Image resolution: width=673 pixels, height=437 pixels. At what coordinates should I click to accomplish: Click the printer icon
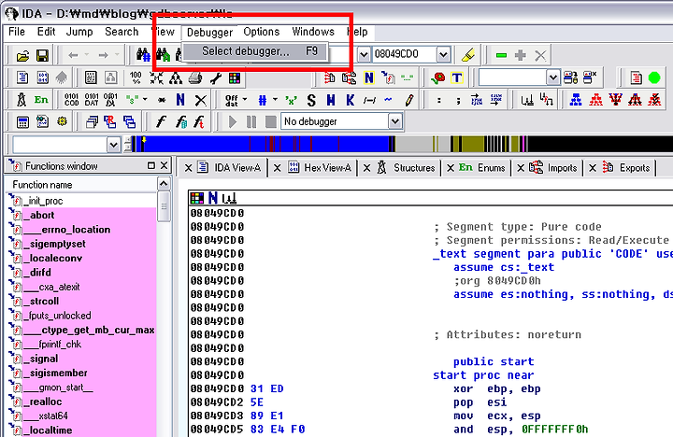[x=195, y=78]
